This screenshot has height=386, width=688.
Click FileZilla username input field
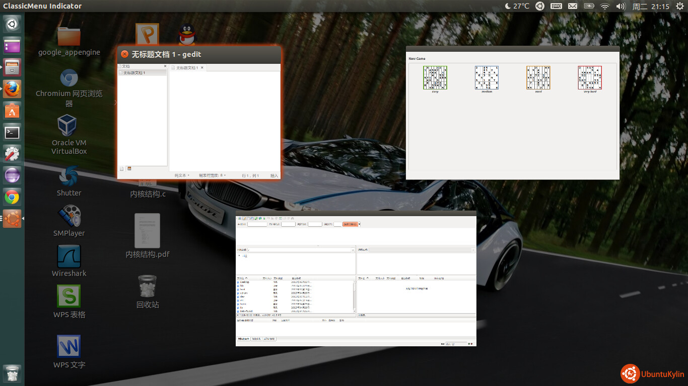pos(288,224)
